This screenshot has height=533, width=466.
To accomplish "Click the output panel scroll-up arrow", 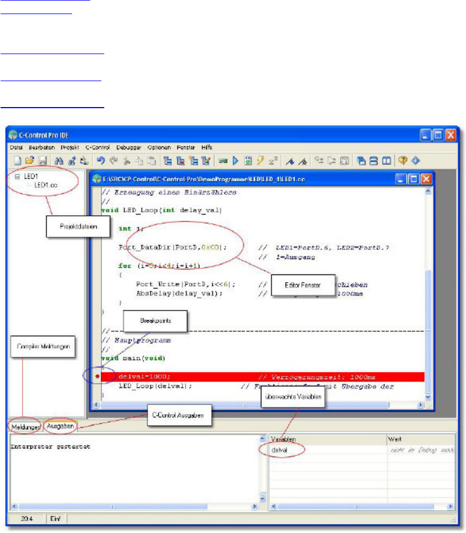I will click(263, 438).
